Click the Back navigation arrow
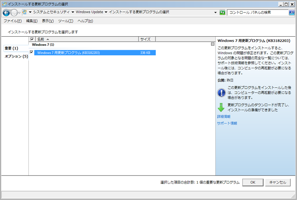Screen dimensions: 297x200 tap(6, 13)
